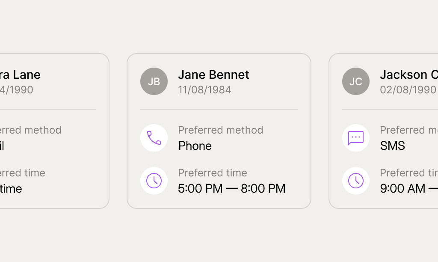Select the Phone preferred method value
The height and width of the screenshot is (262, 438).
tap(195, 146)
